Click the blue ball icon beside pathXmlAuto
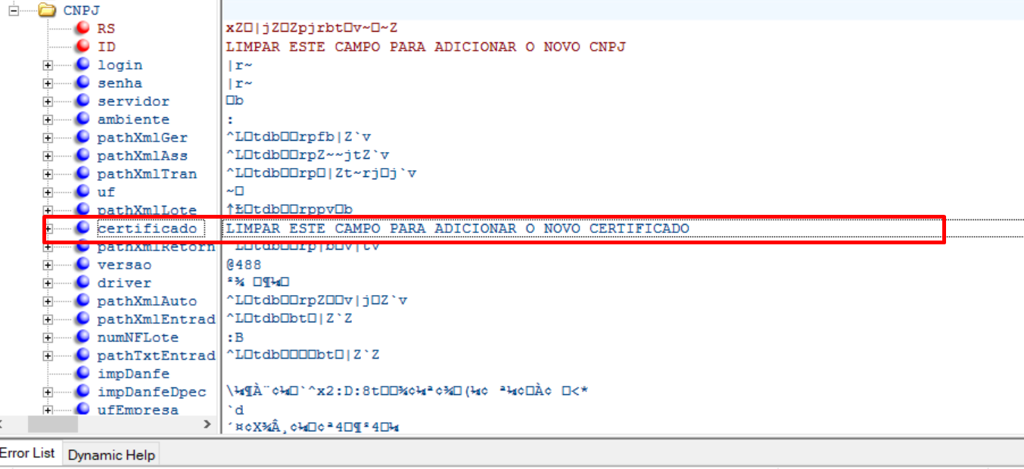 tap(82, 301)
